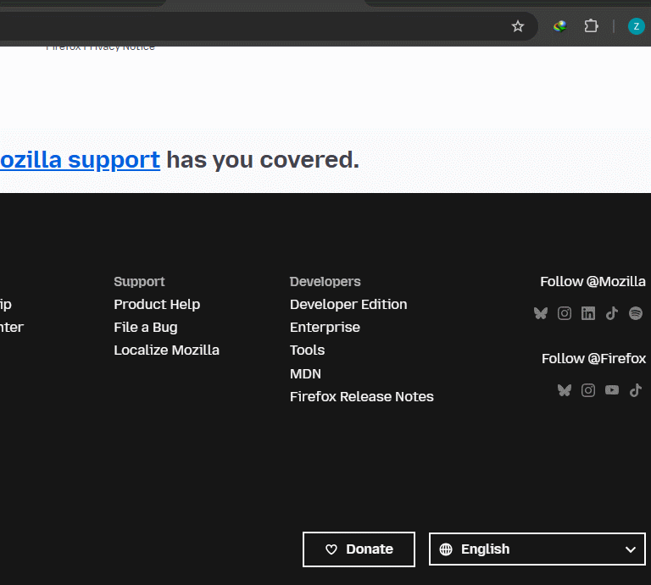
Task: Click the Follow @Firefox heading
Action: 593,358
